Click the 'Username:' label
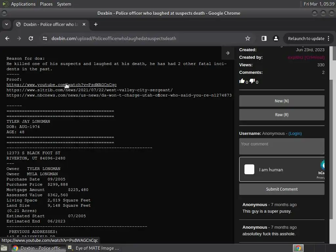The height and width of the screenshot is (252, 336). point(250,134)
